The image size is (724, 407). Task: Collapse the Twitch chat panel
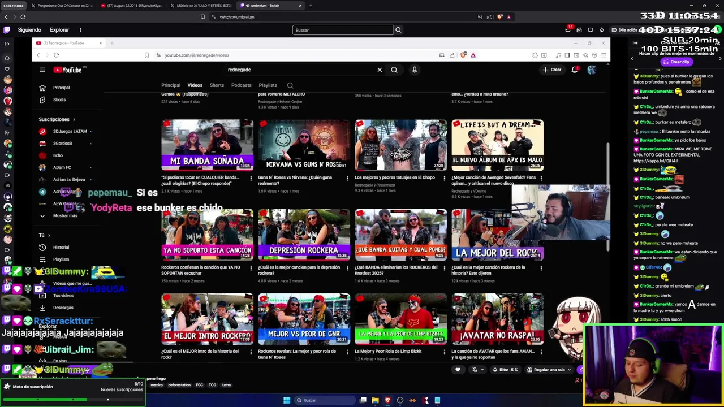coord(635,44)
